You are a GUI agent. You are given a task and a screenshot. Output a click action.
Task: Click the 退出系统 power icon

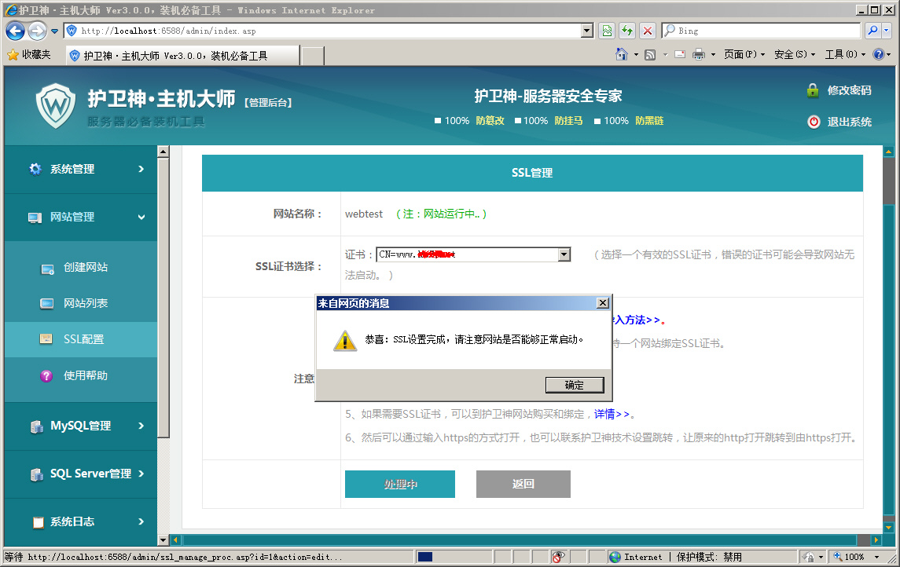click(814, 122)
